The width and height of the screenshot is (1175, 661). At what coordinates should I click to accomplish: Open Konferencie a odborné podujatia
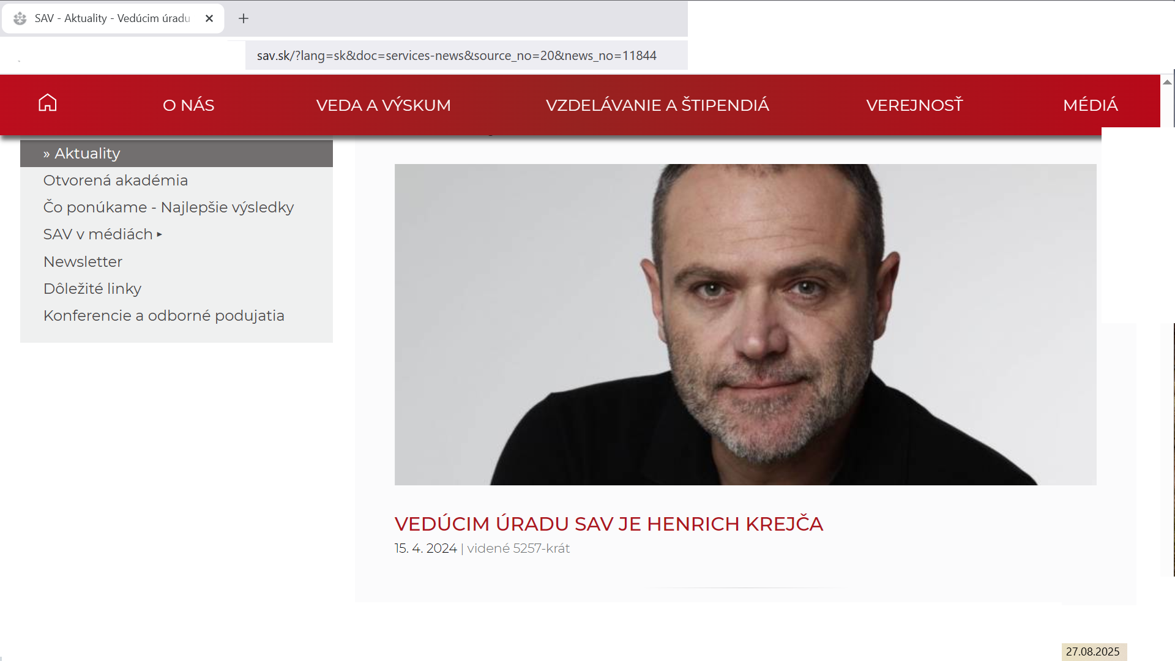click(x=164, y=316)
